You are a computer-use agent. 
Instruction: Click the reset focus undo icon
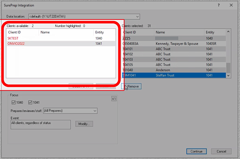[114, 99]
